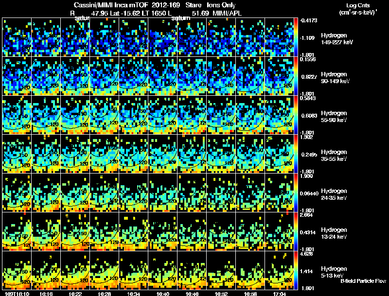Click the color bar for 5-13 keV row
This screenshot has width=389, height=296.
click(296, 270)
